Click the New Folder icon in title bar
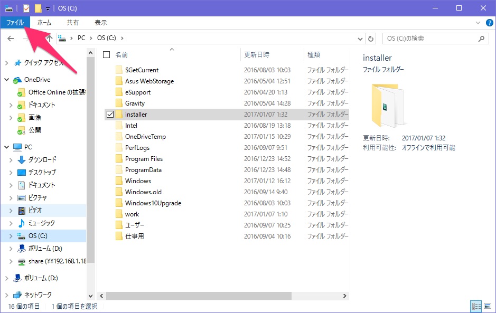The width and height of the screenshot is (496, 313). point(38,8)
